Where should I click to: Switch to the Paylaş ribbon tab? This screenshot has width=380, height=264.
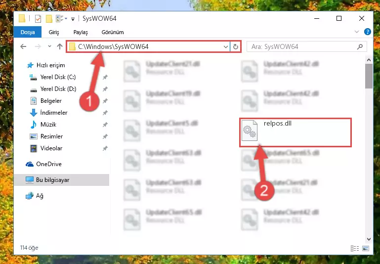point(81,32)
